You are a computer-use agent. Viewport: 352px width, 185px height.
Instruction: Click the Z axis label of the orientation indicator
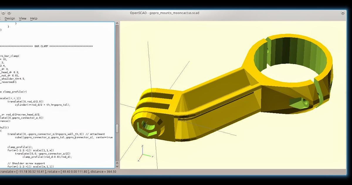[x=142, y=146]
